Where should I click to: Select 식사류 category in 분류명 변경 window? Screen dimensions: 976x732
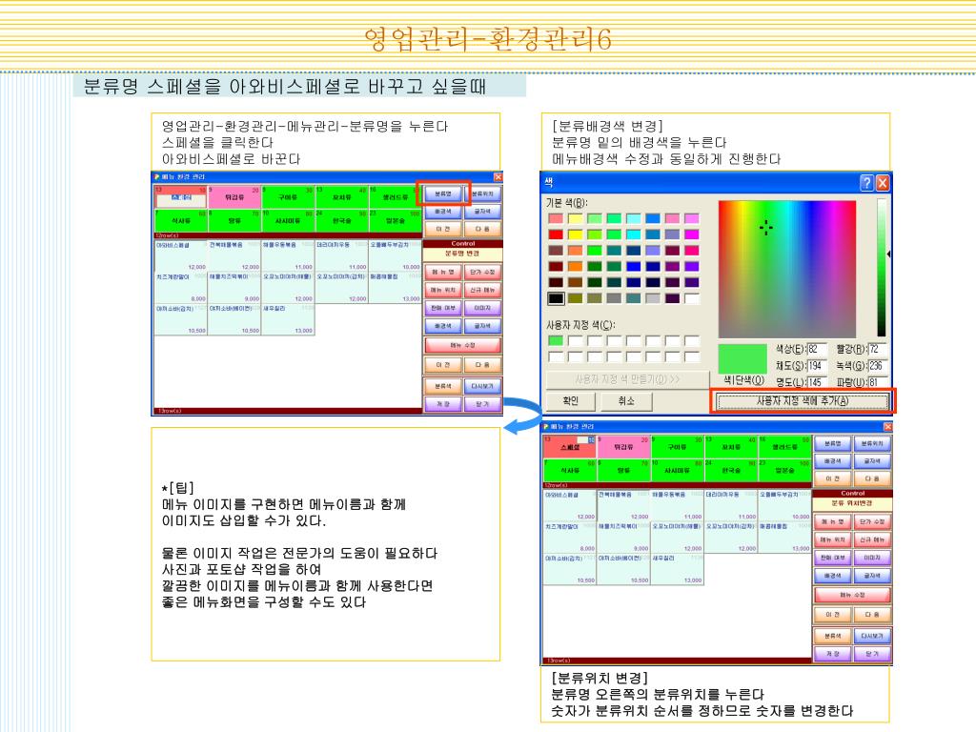click(x=180, y=220)
